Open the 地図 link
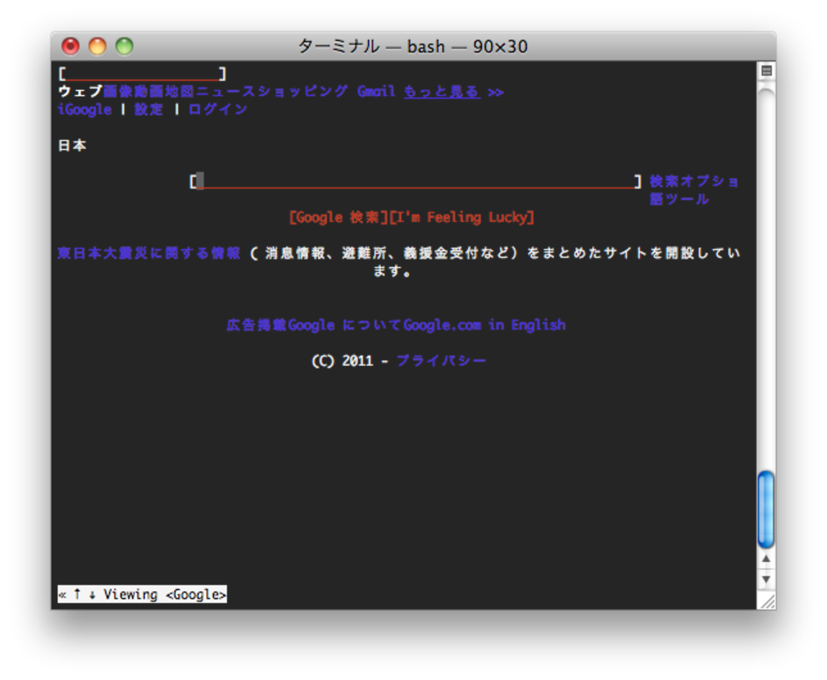Viewport: 827px width, 680px height. [179, 92]
